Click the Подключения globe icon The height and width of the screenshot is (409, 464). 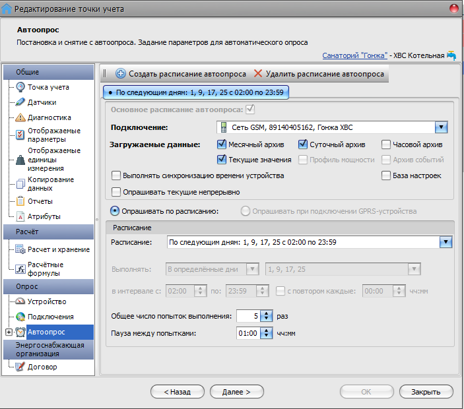click(20, 317)
